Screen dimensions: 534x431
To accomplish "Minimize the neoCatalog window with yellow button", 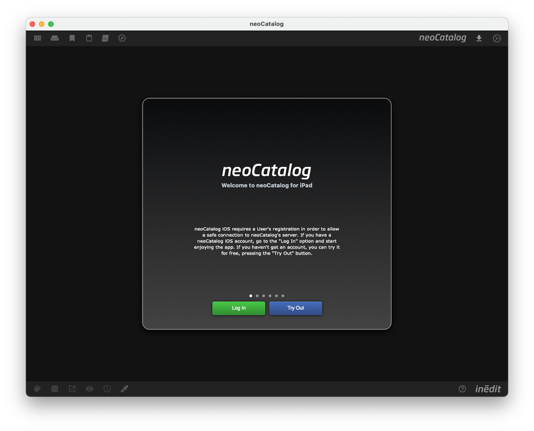I will tap(42, 24).
